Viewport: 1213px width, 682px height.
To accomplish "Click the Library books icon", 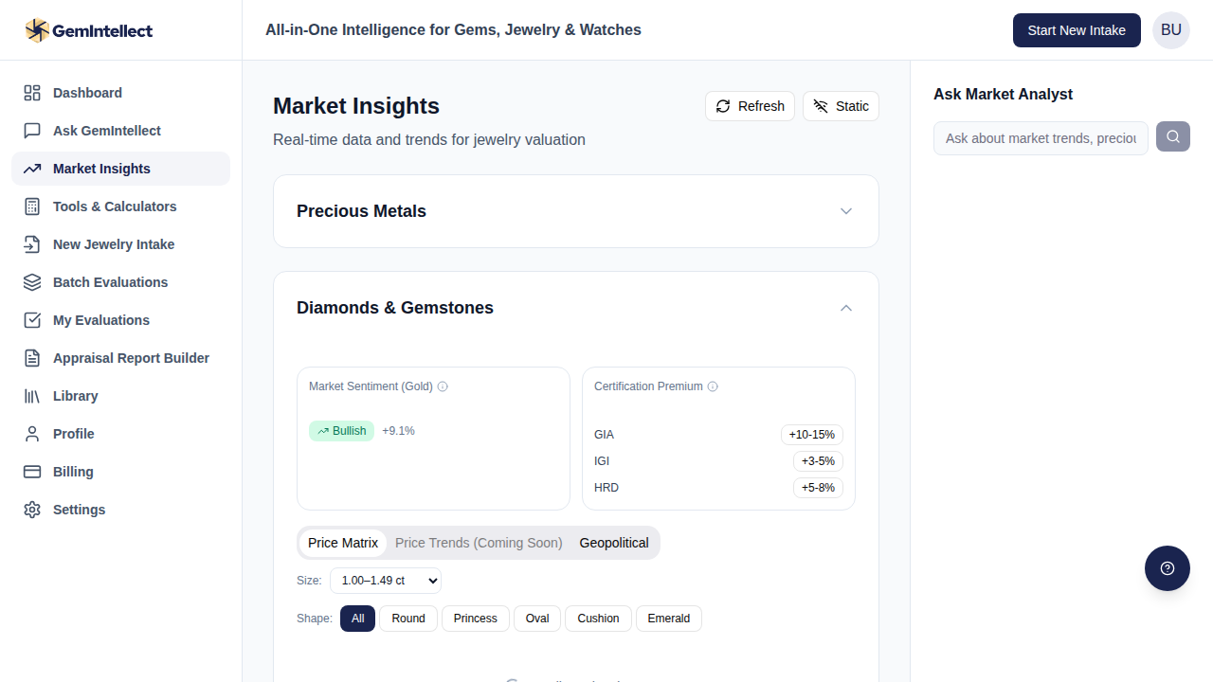I will (x=32, y=396).
